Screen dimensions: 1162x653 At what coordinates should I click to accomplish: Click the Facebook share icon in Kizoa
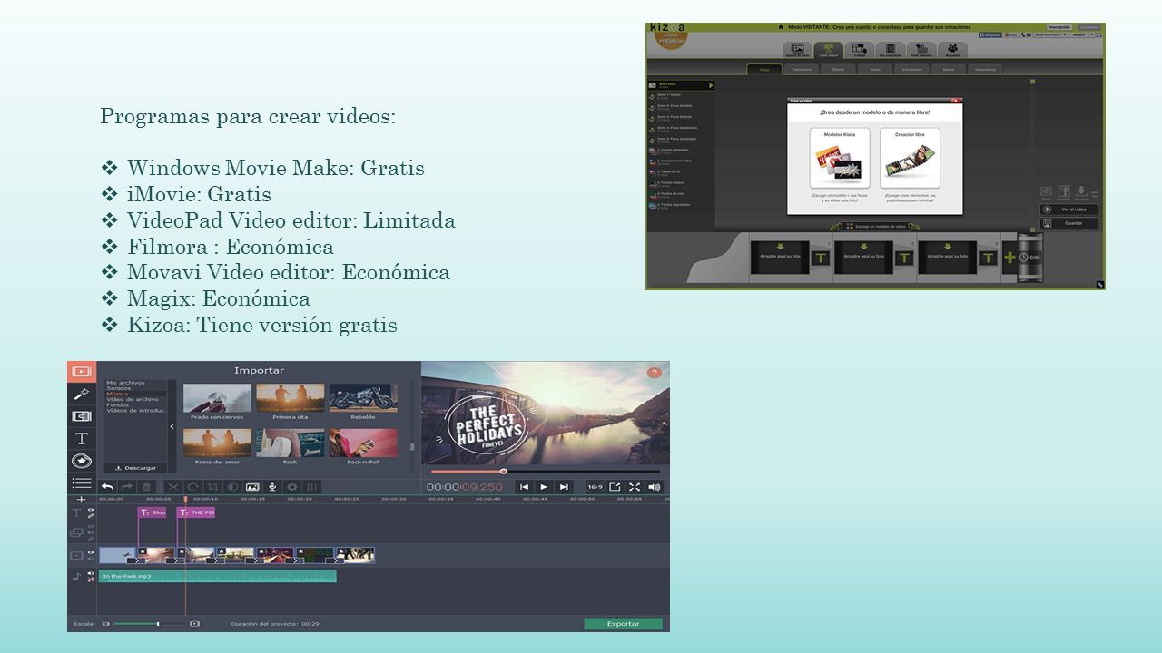pos(1063,191)
